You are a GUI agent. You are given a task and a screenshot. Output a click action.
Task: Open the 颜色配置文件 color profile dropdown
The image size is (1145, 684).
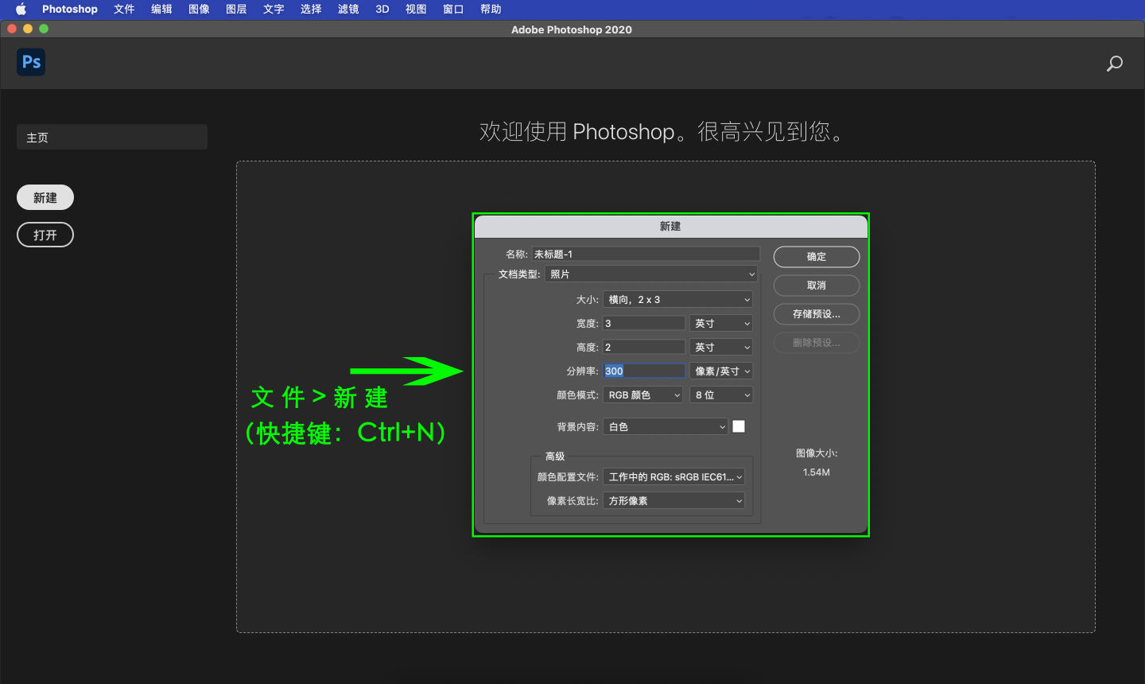(x=673, y=476)
